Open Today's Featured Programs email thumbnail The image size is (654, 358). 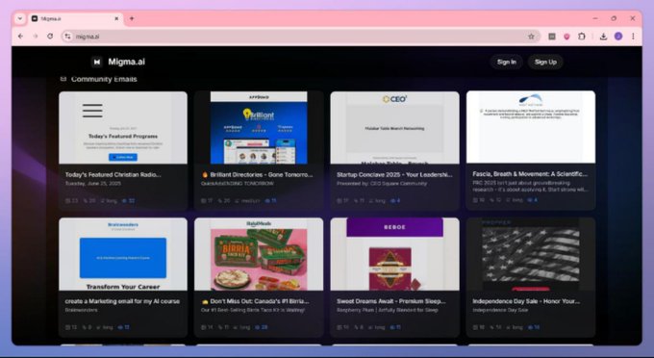point(123,128)
